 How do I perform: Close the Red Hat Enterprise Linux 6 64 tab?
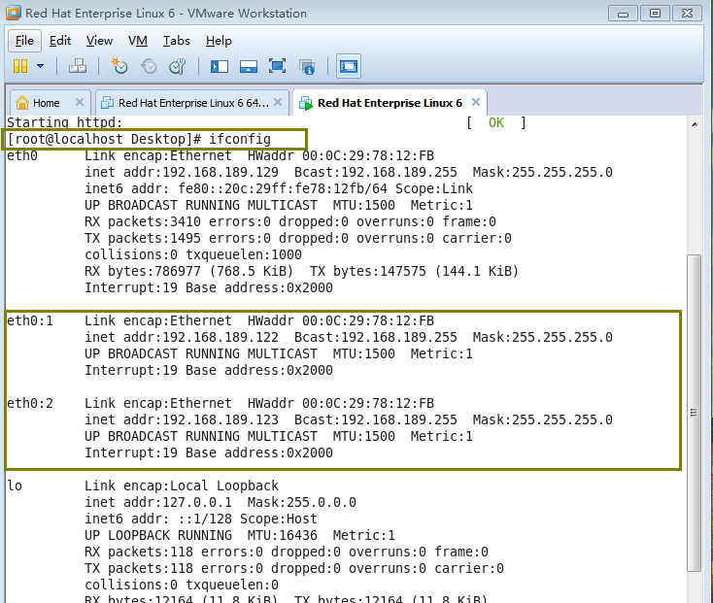[x=278, y=102]
